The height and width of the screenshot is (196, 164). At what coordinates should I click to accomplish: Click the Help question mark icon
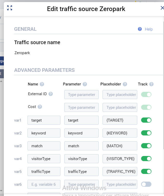pyautogui.click(x=140, y=29)
